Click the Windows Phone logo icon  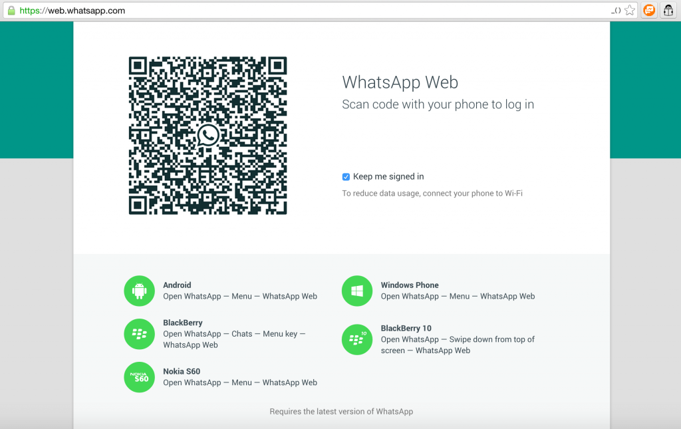[x=357, y=291]
